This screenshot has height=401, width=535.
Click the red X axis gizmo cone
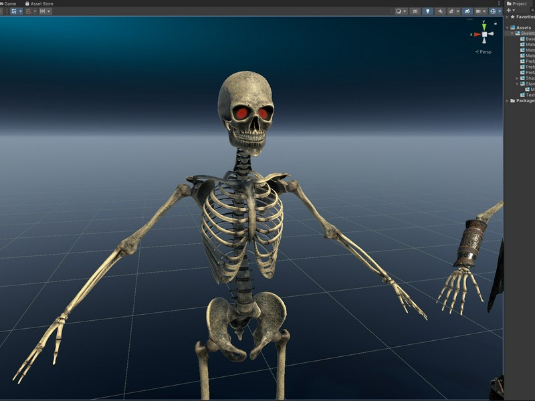coord(477,35)
